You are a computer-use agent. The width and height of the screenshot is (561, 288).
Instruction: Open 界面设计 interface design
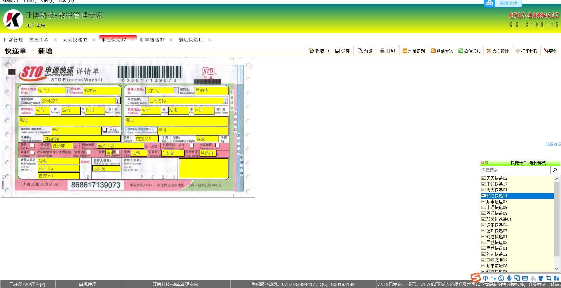(498, 51)
